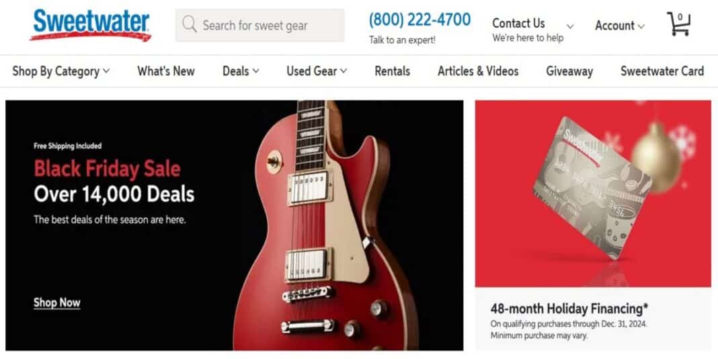718x359 pixels.
Task: Open the shopping cart icon
Action: tap(678, 24)
